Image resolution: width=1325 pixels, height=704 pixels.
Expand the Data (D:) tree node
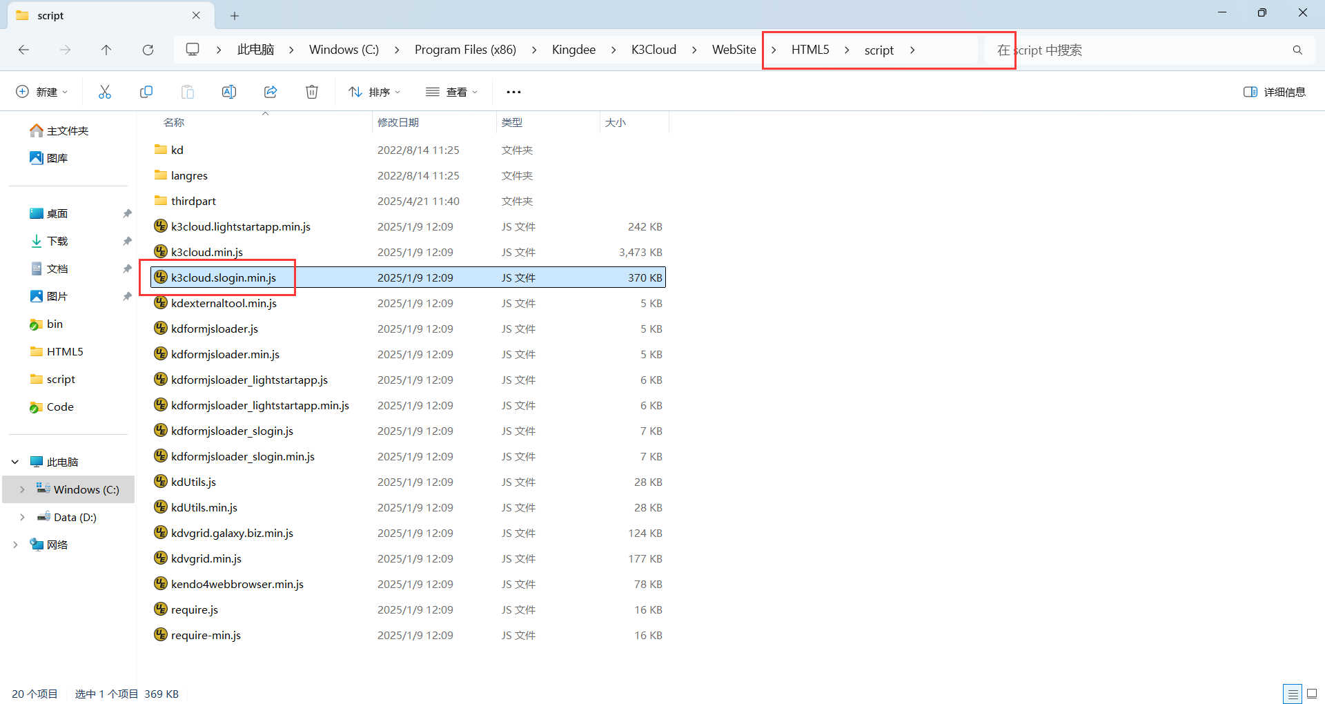click(x=22, y=517)
